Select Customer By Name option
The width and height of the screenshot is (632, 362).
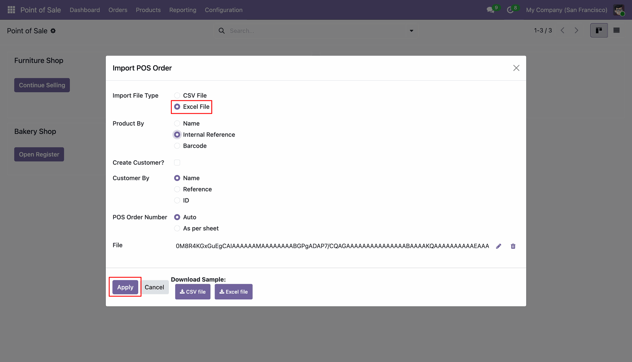tap(177, 178)
